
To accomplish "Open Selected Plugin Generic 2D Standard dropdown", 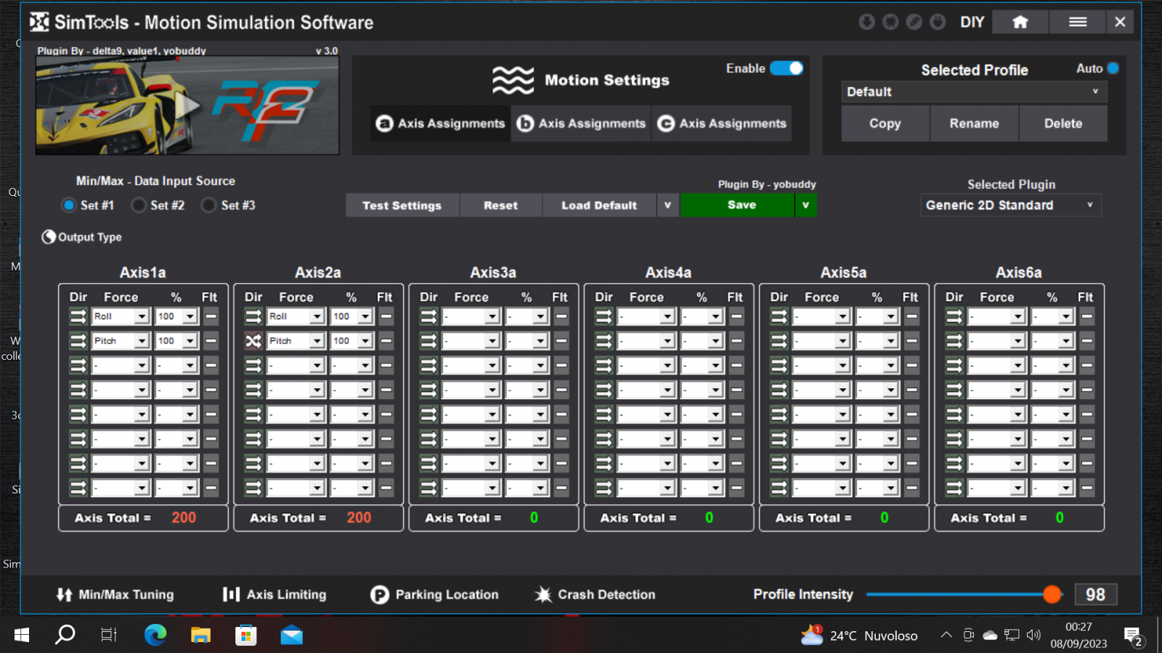I will pos(1010,205).
